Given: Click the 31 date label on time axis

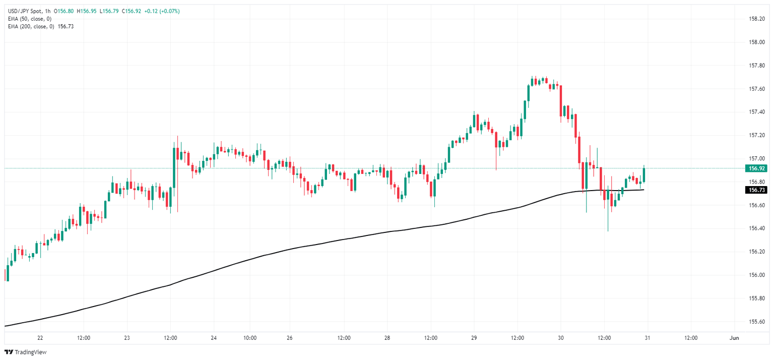Looking at the screenshot, I should pos(648,338).
